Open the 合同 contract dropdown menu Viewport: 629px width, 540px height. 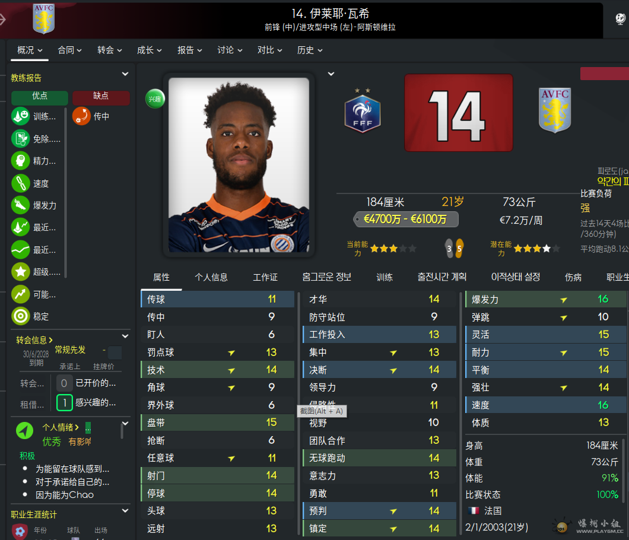click(70, 50)
